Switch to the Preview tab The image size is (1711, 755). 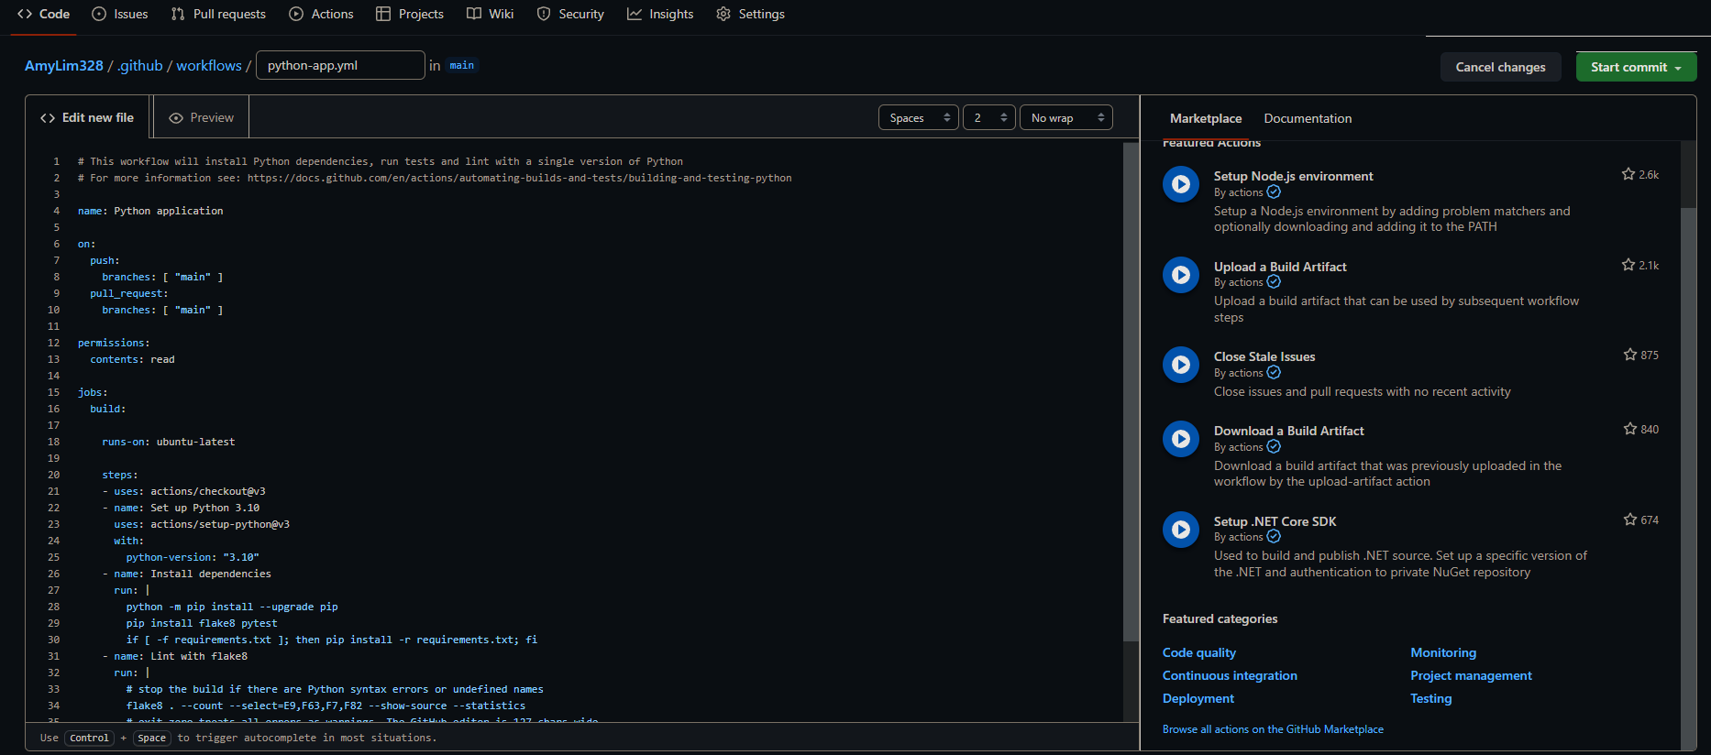(201, 117)
